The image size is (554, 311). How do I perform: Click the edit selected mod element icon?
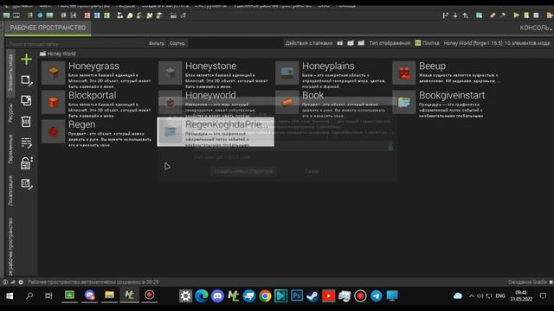[26, 80]
